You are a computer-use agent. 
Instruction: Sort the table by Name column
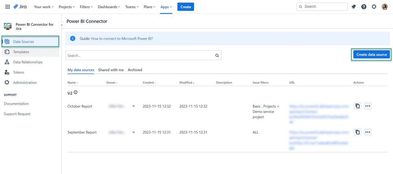click(73, 82)
